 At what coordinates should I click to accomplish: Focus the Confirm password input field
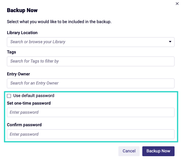(91, 134)
